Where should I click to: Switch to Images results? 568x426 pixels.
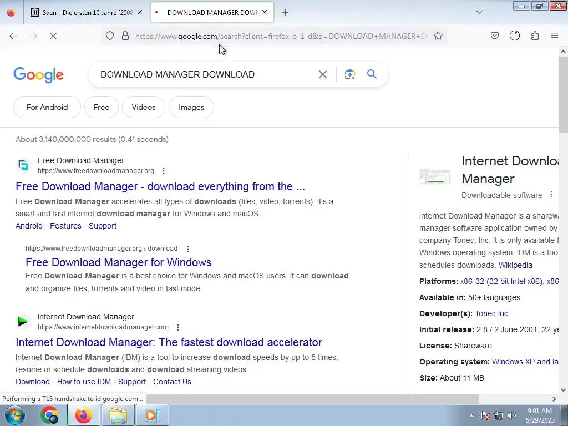click(191, 107)
